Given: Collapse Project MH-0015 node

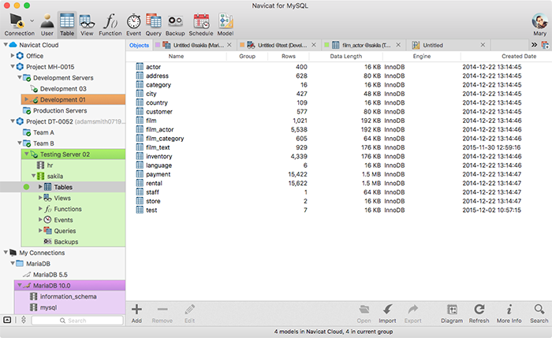Looking at the screenshot, I should pyautogui.click(x=13, y=66).
